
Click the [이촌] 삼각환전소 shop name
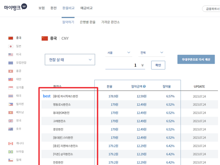pyautogui.click(x=63, y=154)
